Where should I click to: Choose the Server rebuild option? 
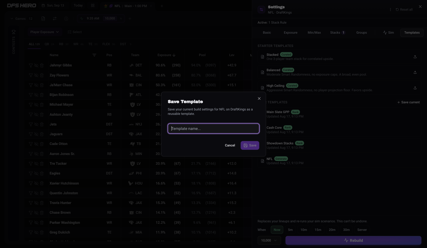[x=362, y=230]
